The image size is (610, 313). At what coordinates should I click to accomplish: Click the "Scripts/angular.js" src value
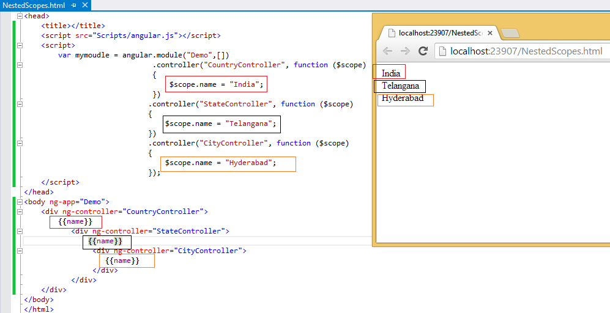point(135,35)
